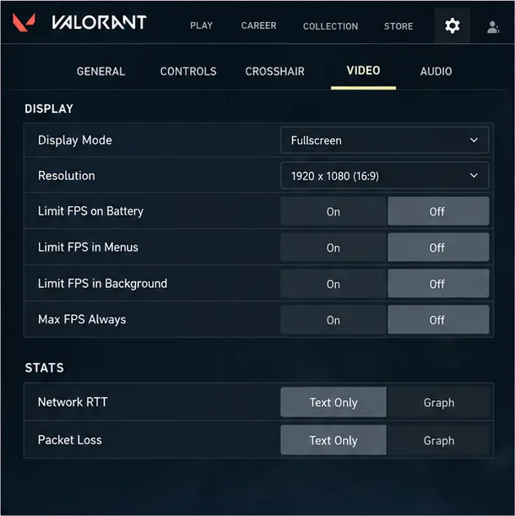Switch to the GENERAL settings tab
Screen dimensions: 515x516
tap(100, 71)
